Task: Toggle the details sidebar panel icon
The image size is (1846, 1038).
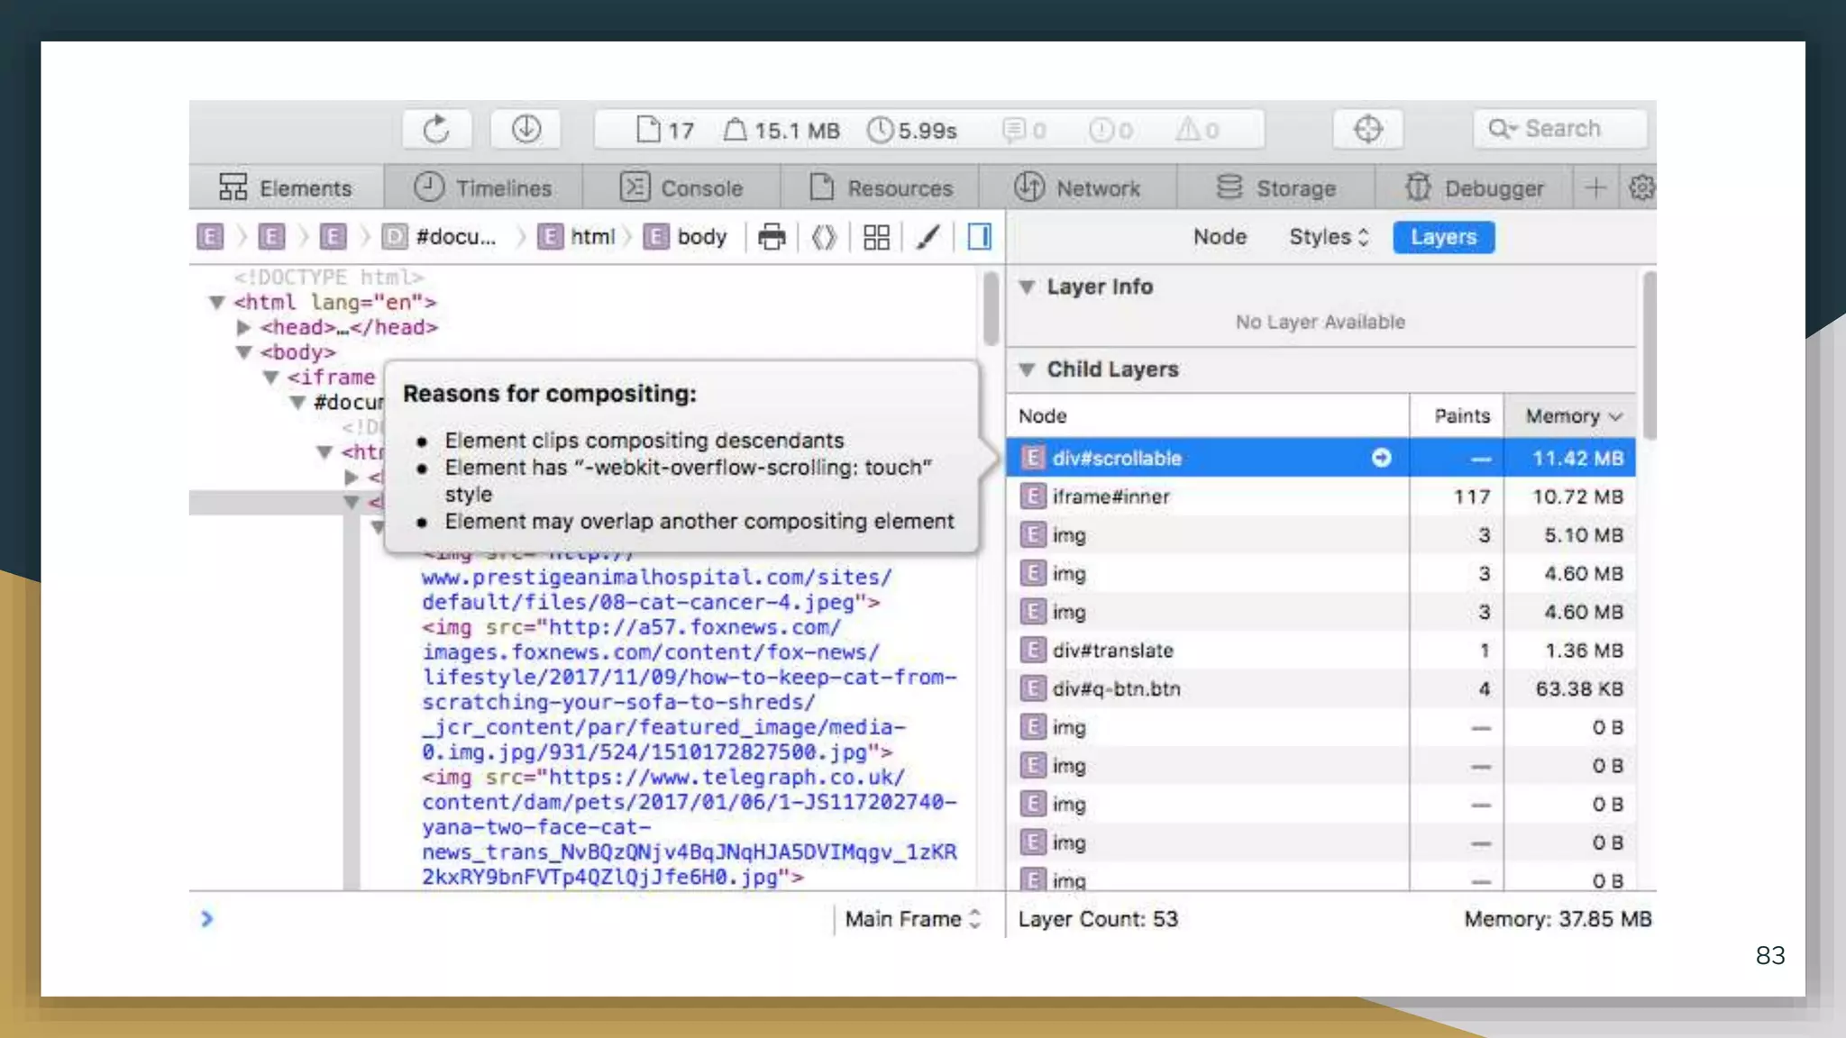Action: [980, 237]
